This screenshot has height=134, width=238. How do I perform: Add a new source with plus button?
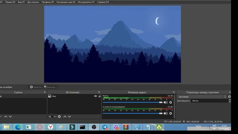click(x=50, y=117)
